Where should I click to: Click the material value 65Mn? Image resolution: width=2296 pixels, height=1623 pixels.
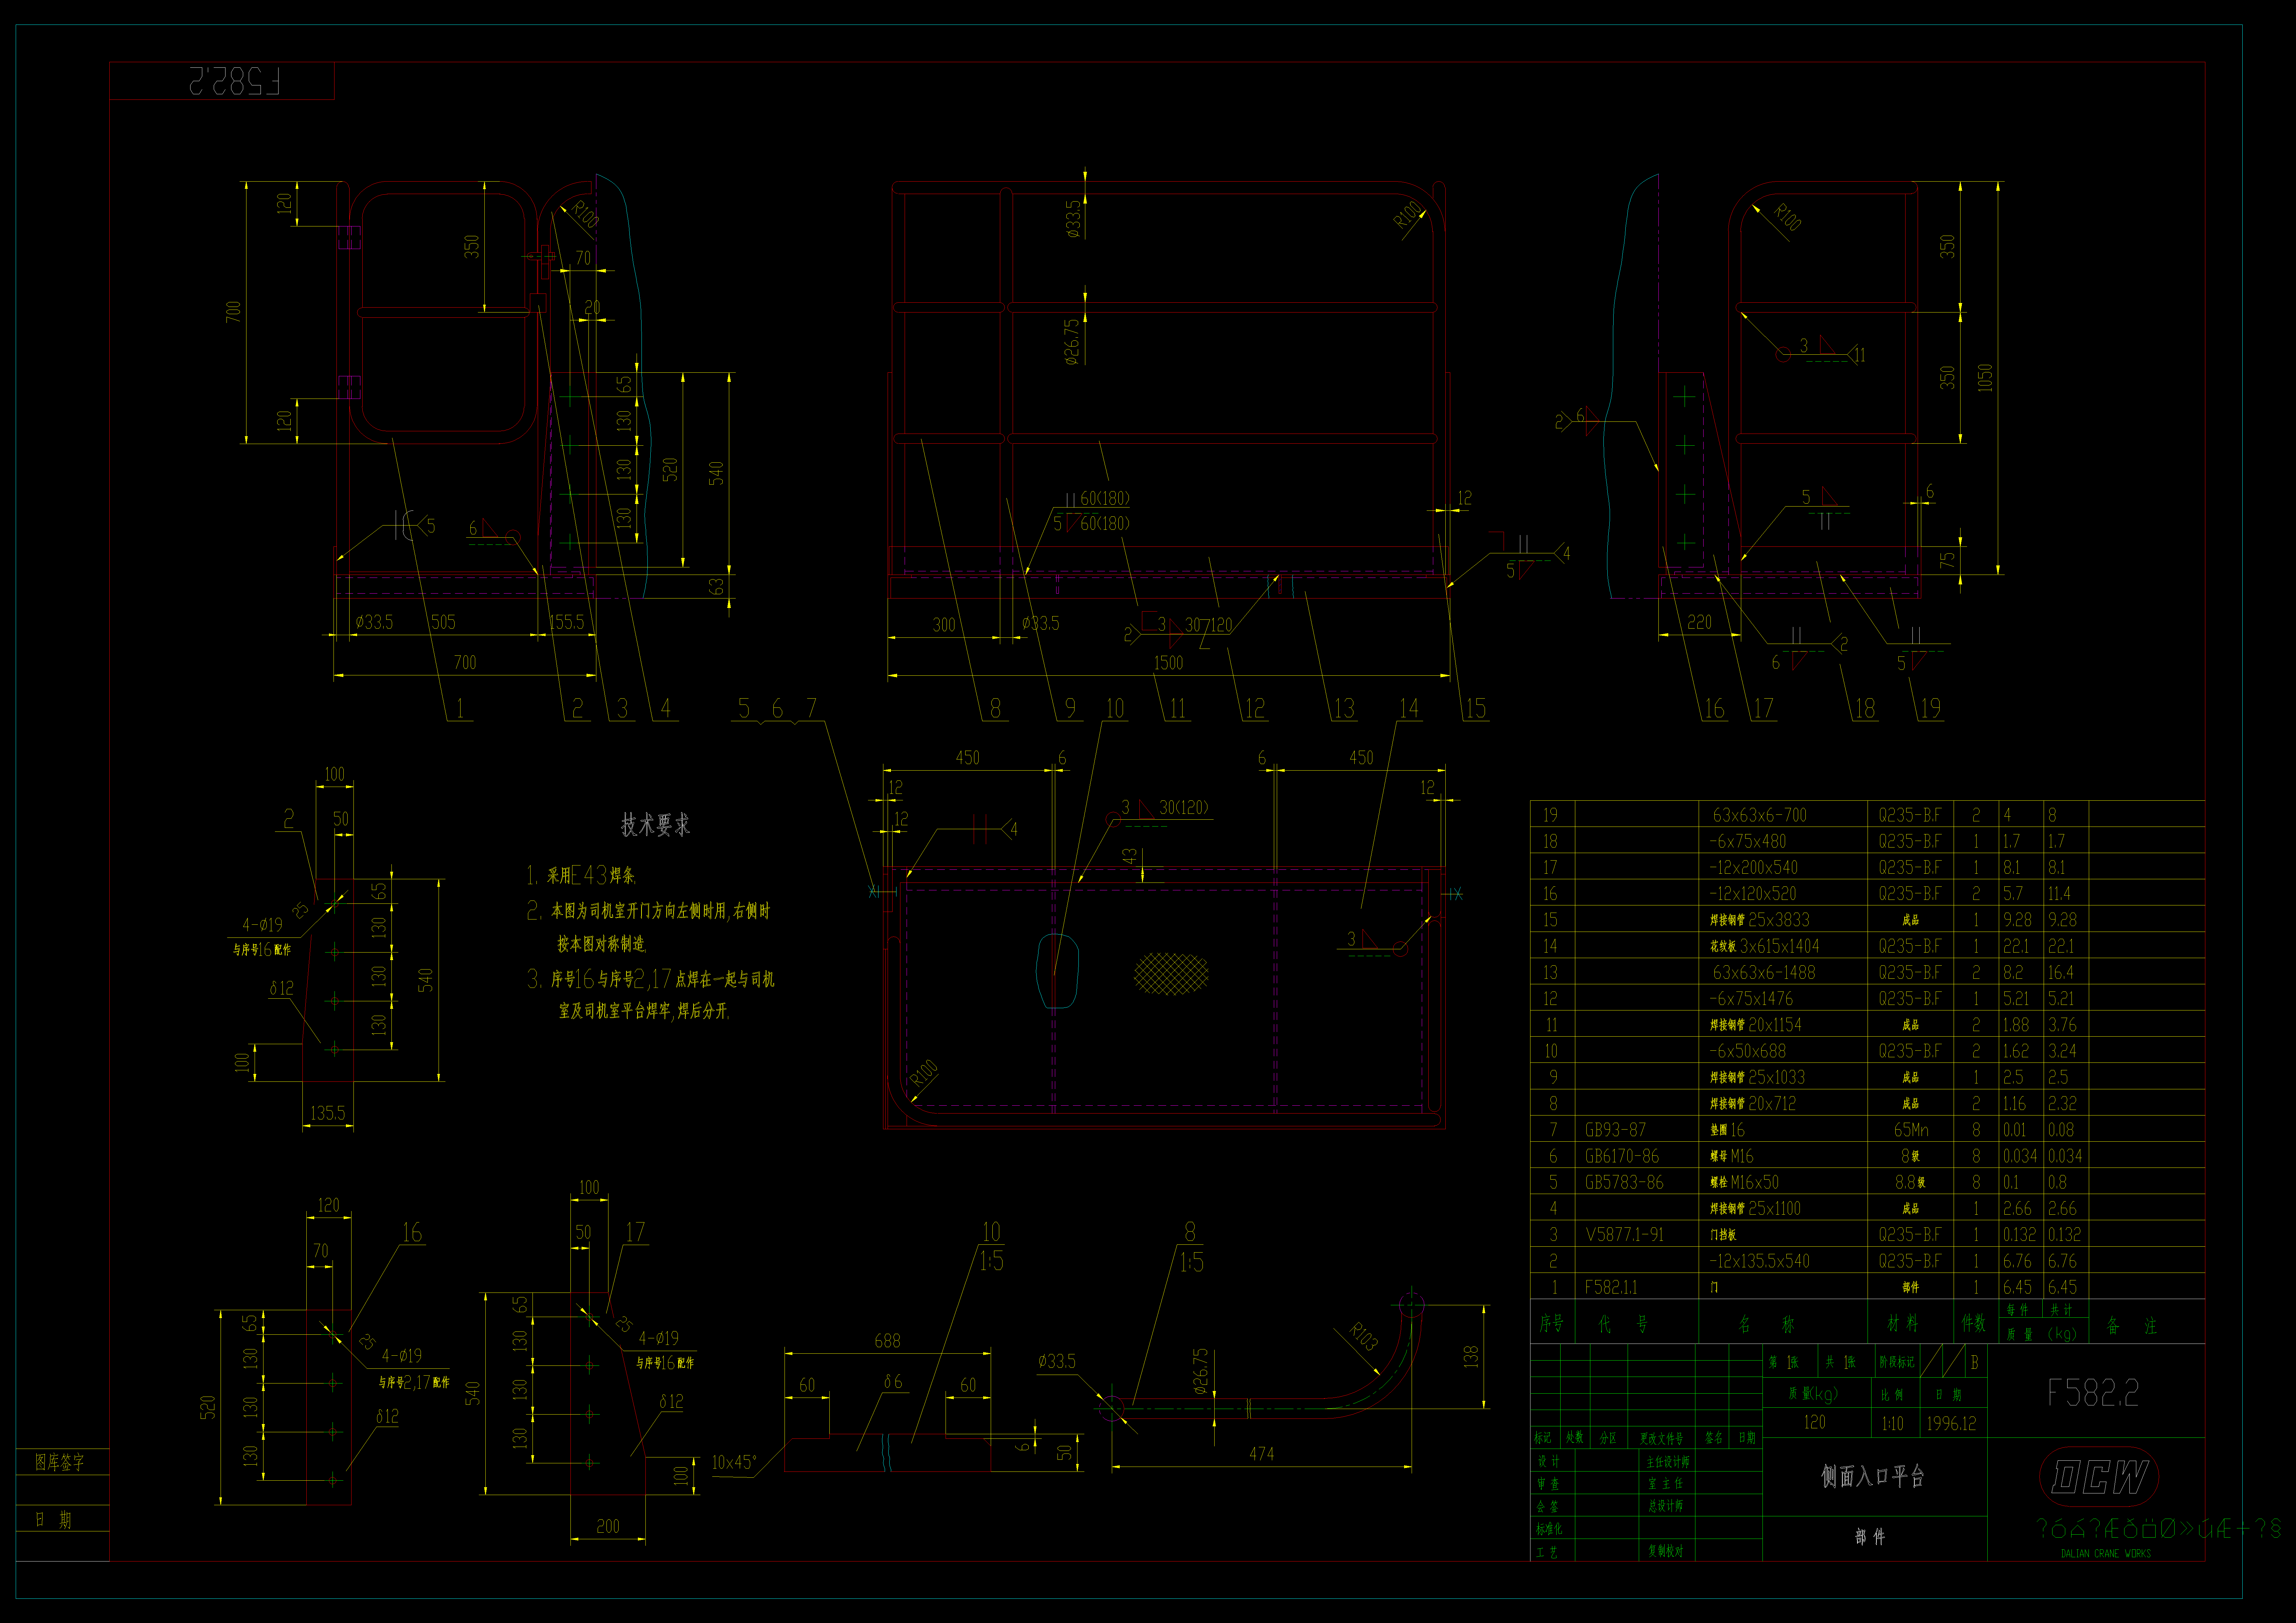[1911, 1130]
